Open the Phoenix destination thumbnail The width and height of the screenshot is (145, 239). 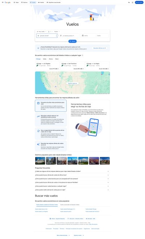(105, 161)
